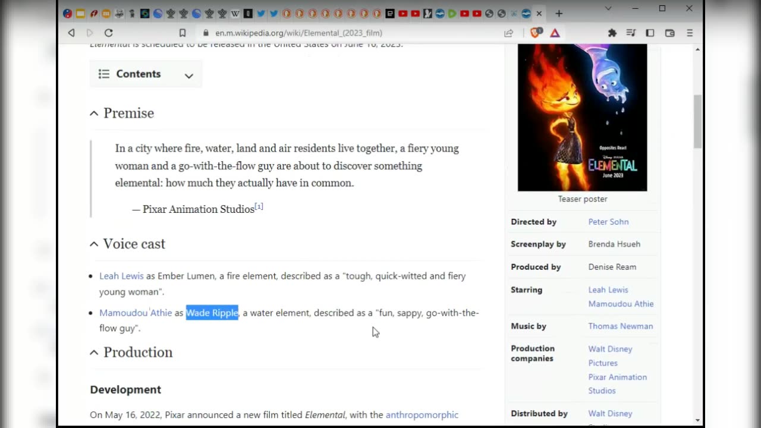Screen dimensions: 761x428
Task: Click the forward navigation arrow
Action: point(90,33)
